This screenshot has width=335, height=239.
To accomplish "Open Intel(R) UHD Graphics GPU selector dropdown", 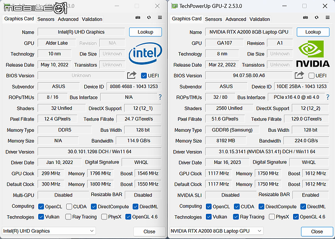I will 49,231.
